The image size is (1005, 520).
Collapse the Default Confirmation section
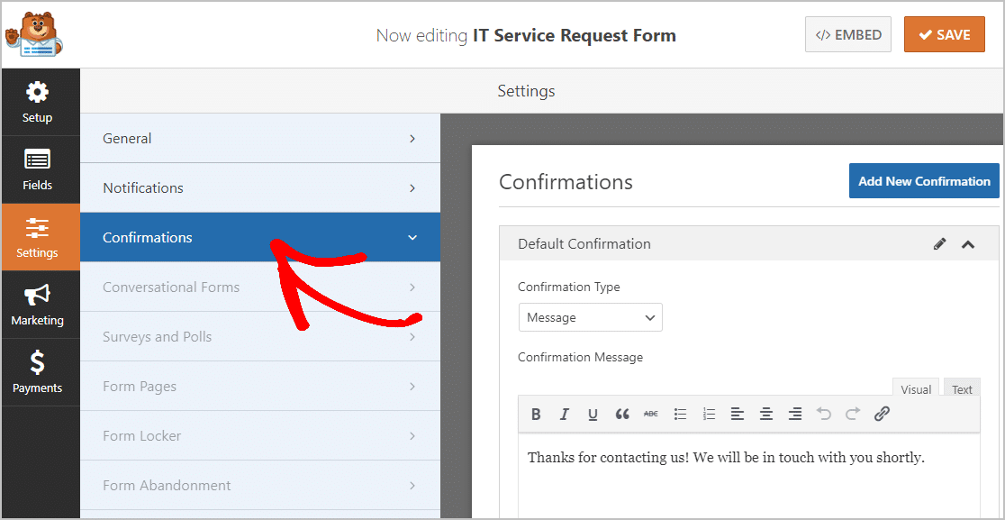968,243
